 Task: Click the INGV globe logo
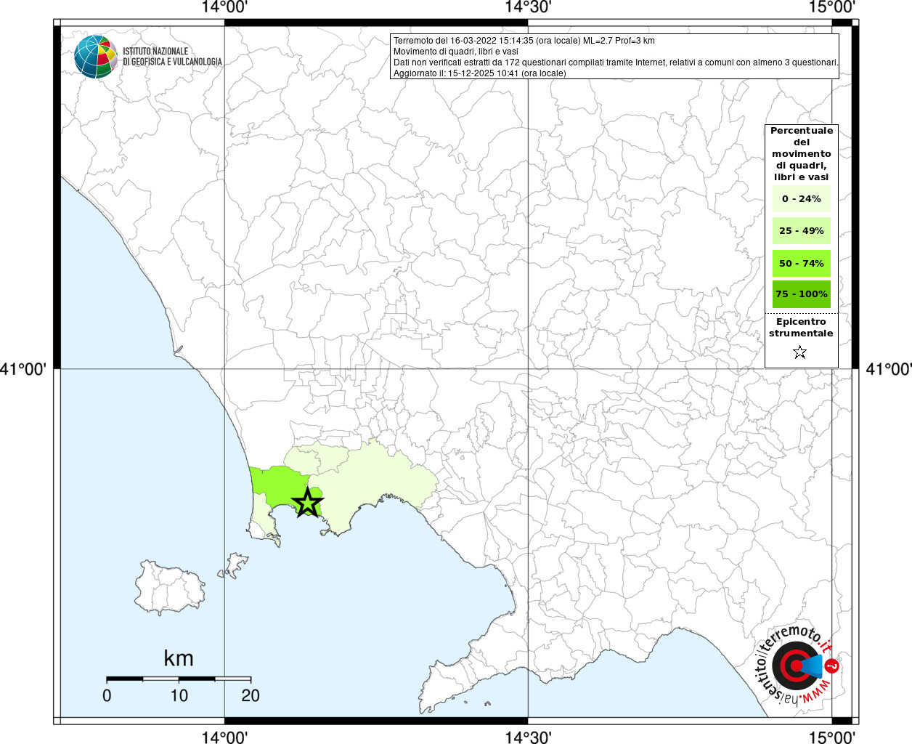click(x=96, y=57)
